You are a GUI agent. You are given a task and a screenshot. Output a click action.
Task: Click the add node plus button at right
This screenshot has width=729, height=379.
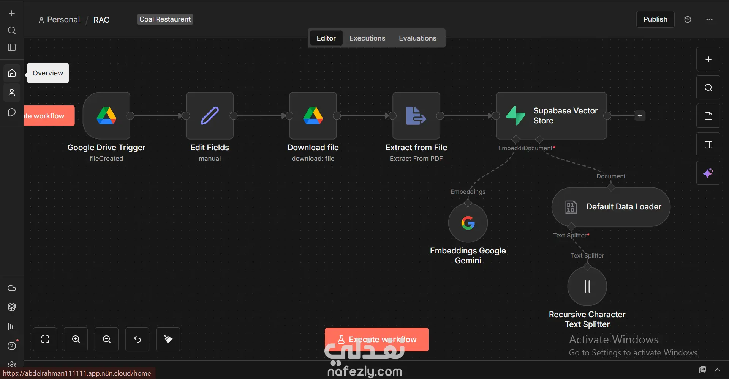[708, 59]
